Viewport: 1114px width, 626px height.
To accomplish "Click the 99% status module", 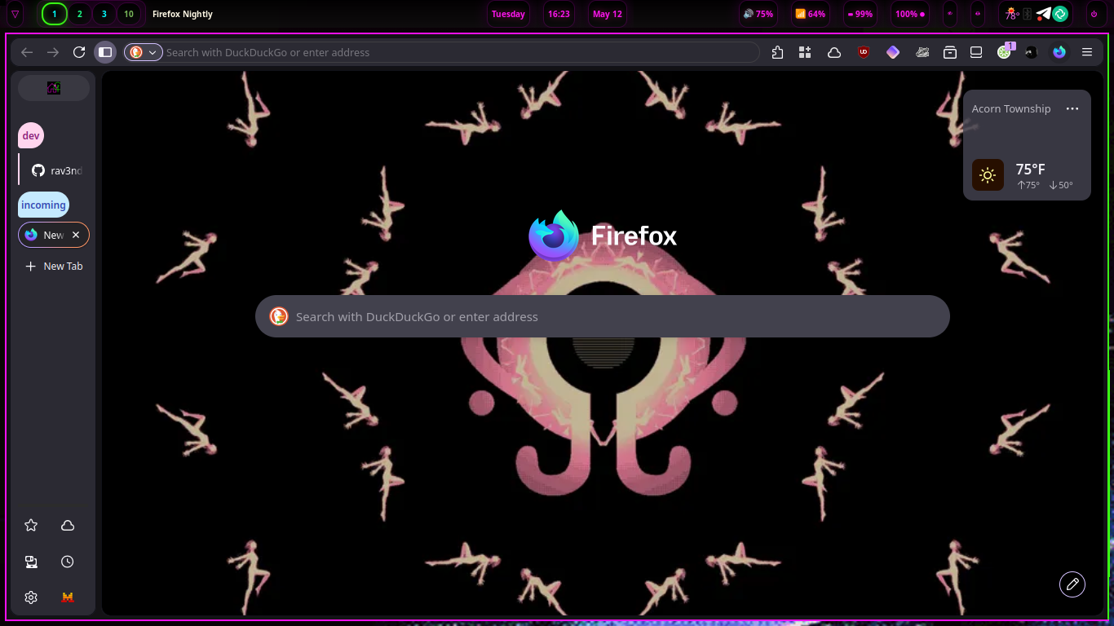I will (x=860, y=14).
